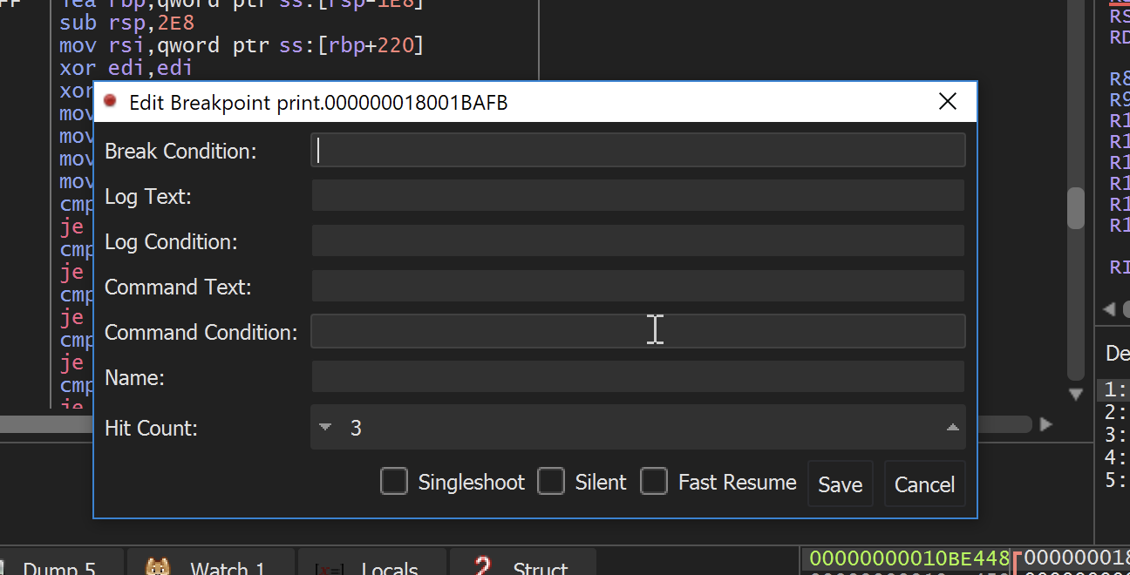Click the Hit Count value field
This screenshot has height=575, width=1130.
click(637, 427)
